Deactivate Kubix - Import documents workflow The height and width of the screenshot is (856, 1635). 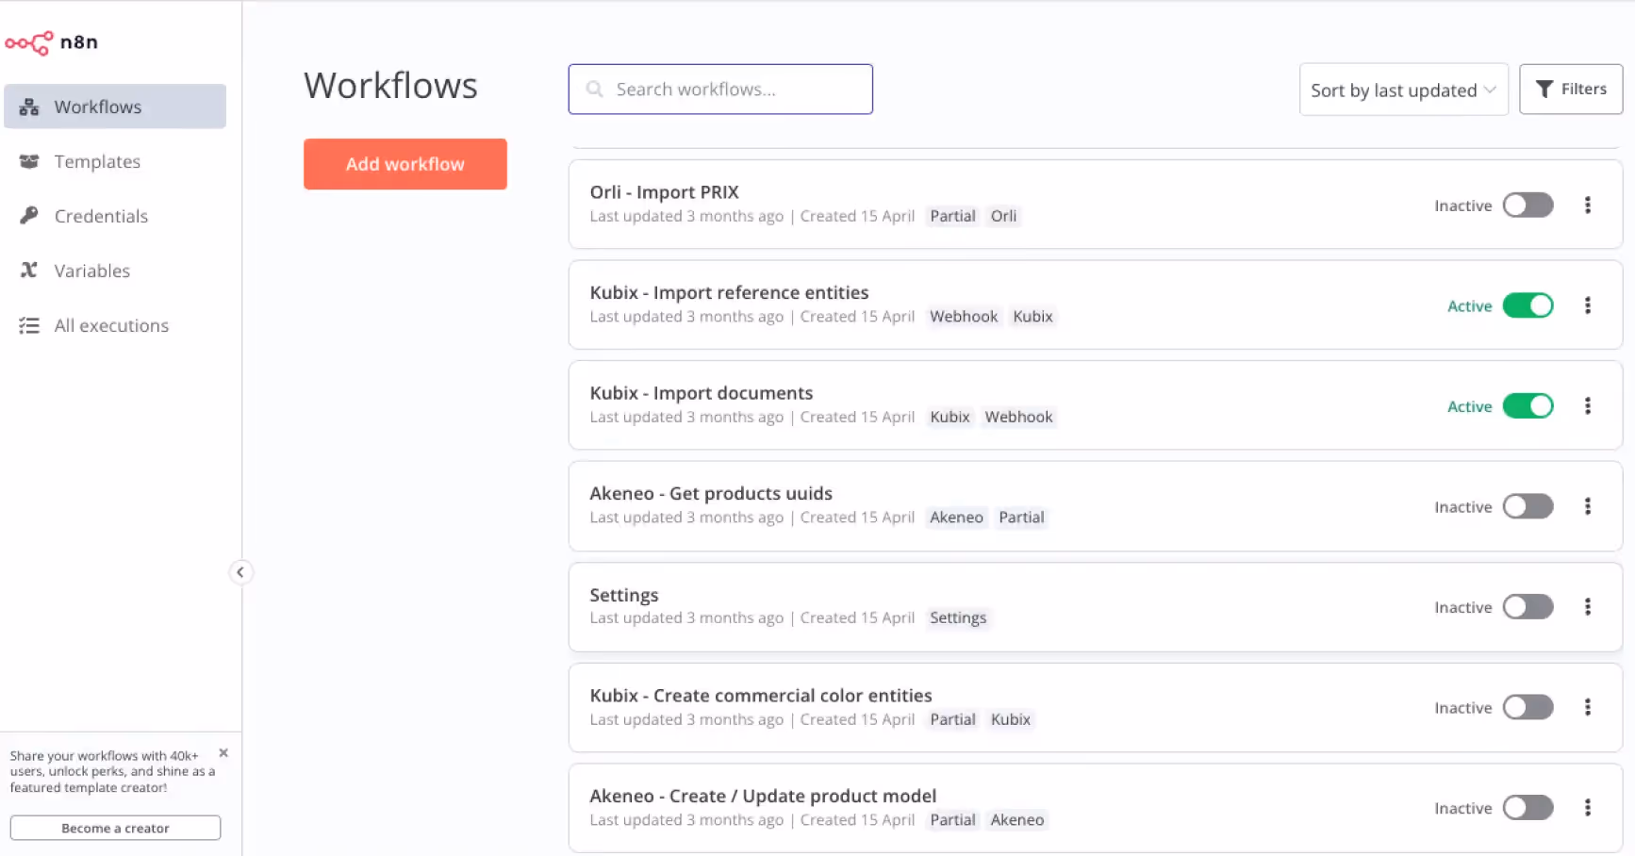click(1528, 406)
